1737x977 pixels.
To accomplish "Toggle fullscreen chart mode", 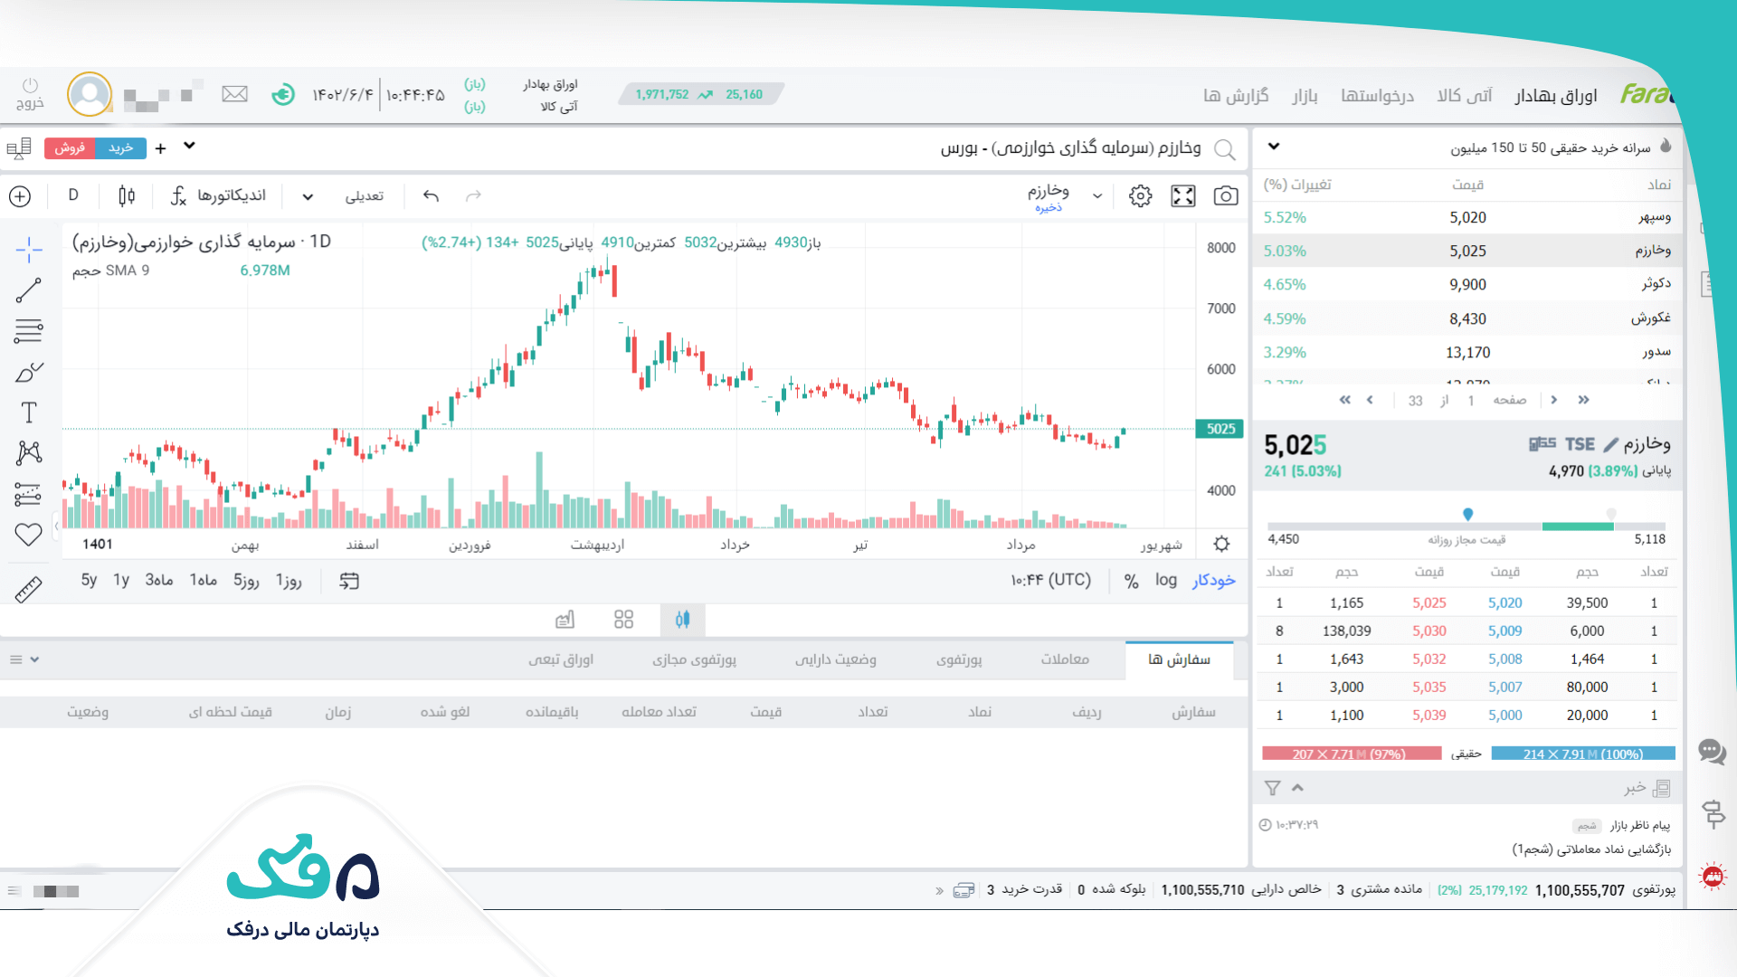I will tap(1183, 195).
